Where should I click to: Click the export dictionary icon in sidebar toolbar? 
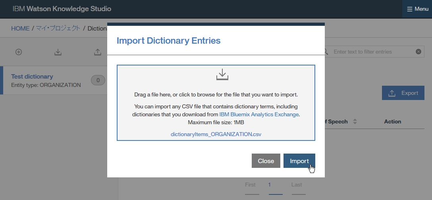pyautogui.click(x=97, y=52)
